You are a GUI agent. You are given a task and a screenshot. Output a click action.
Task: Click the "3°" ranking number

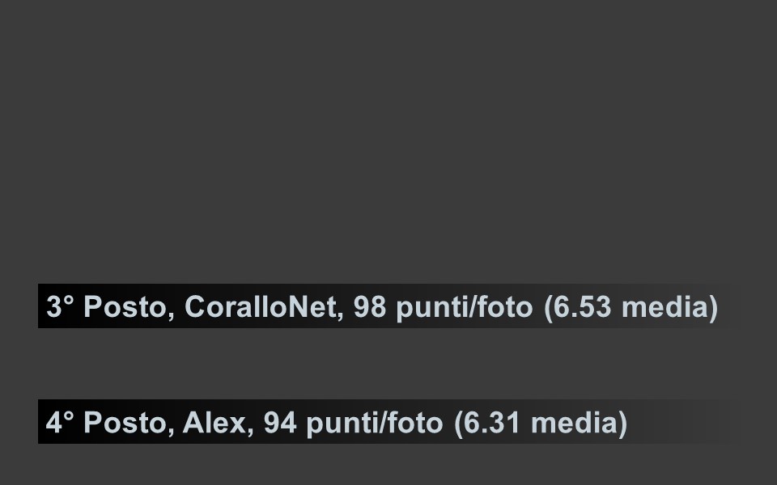(60, 307)
